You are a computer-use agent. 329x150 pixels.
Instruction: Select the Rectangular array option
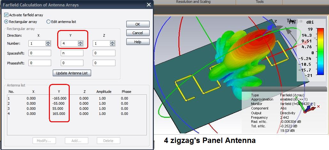tap(6, 22)
